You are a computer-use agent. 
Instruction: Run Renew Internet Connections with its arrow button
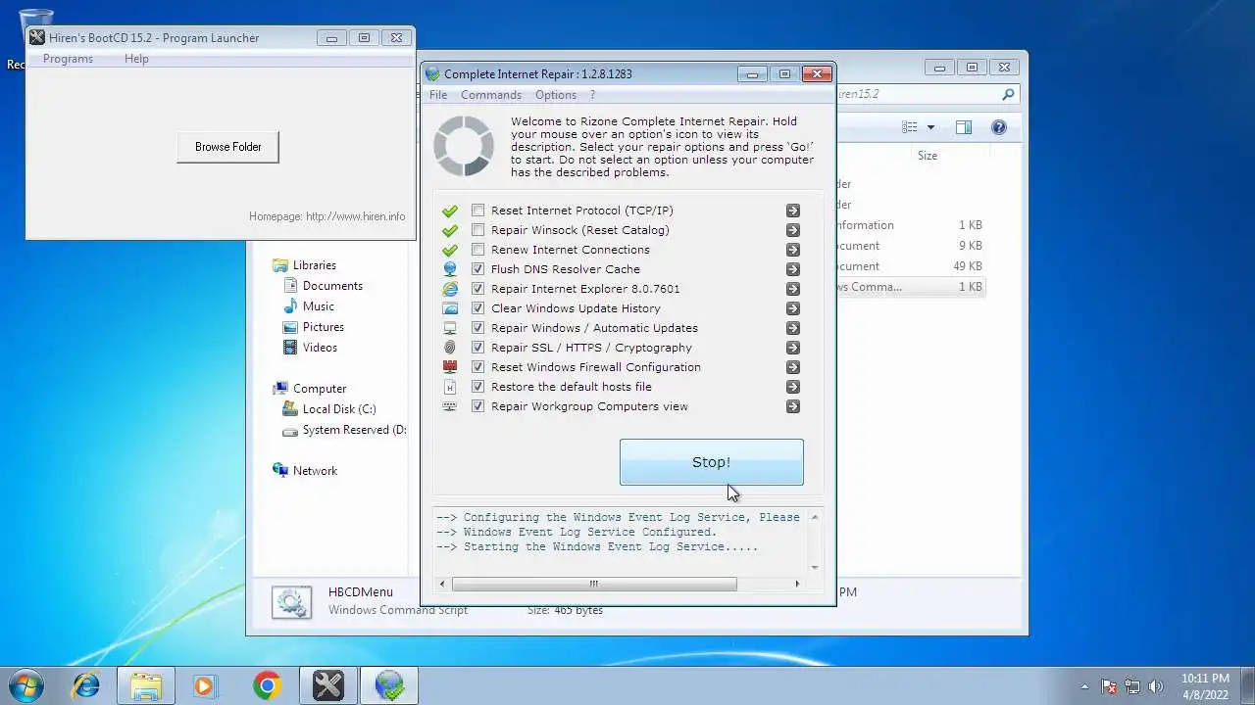coord(792,250)
